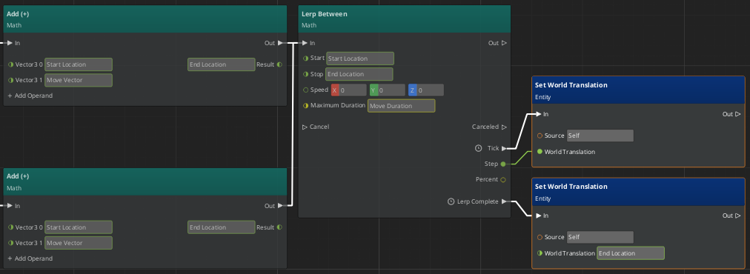Open the Maximum Duration Move Duration field
The height and width of the screenshot is (274, 750).
point(401,106)
